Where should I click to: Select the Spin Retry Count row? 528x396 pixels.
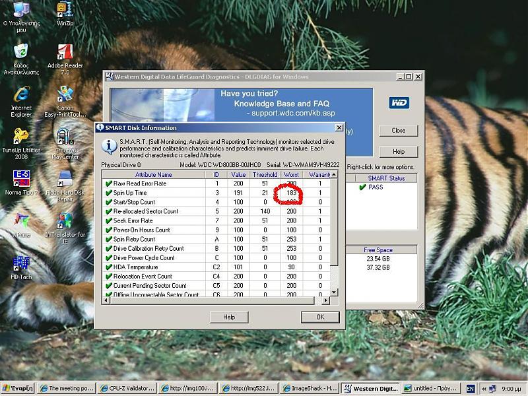tap(216, 239)
